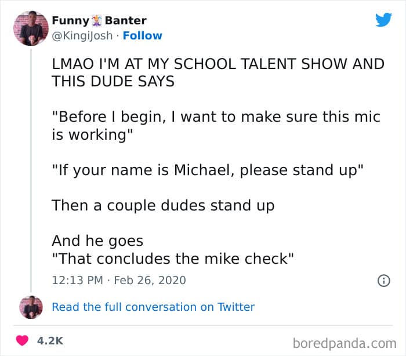Like the tweet with the pink heart
Image resolution: width=406 pixels, height=356 pixels.
(x=22, y=340)
